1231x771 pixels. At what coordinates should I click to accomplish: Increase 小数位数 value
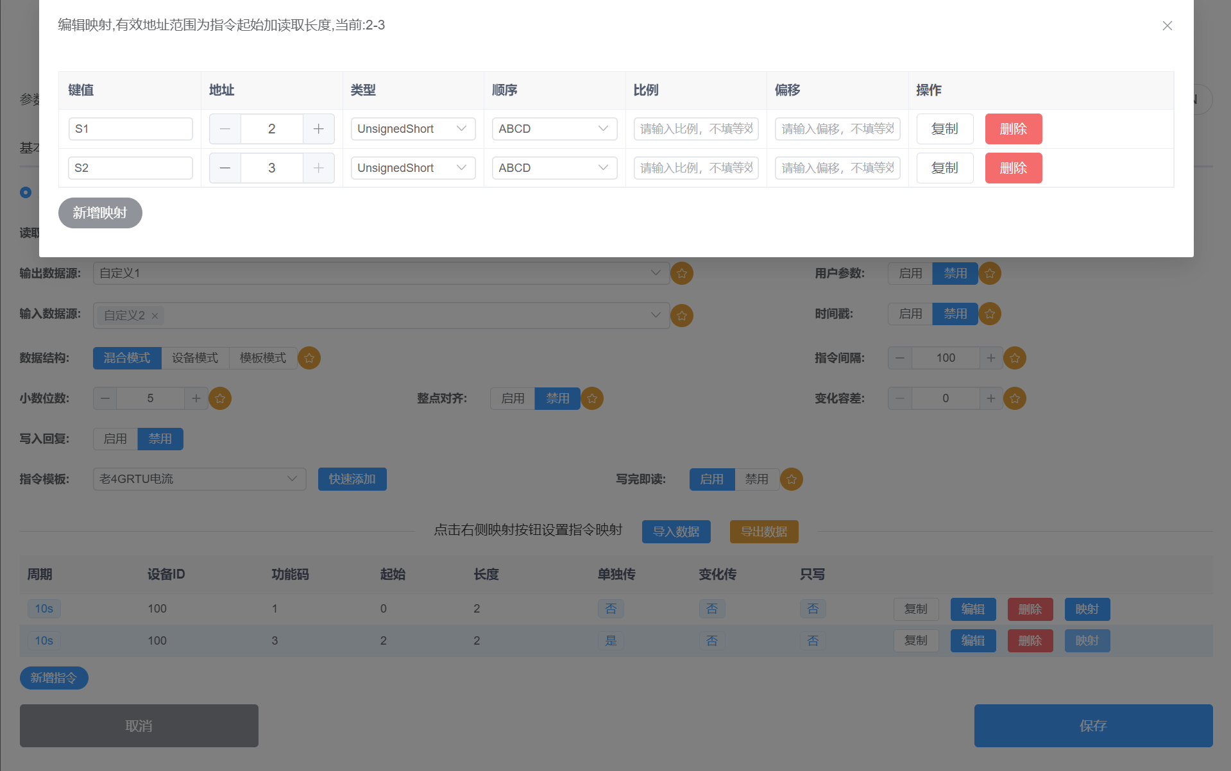point(196,398)
